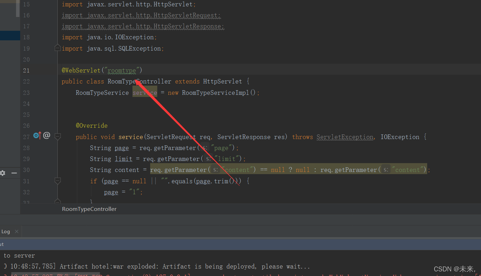Click the null keyword on line 30

point(278,169)
